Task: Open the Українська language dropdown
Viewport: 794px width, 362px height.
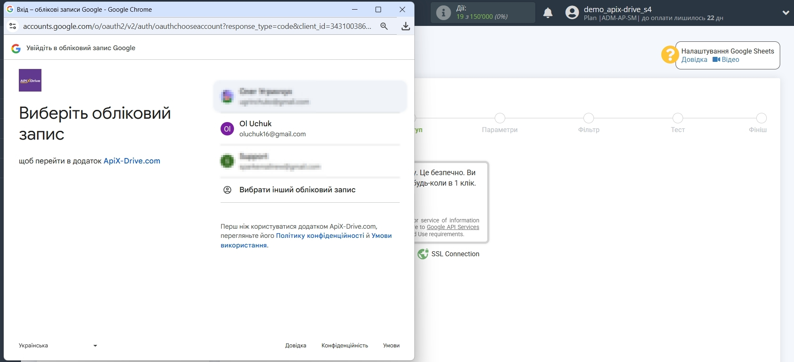Action: (x=58, y=346)
